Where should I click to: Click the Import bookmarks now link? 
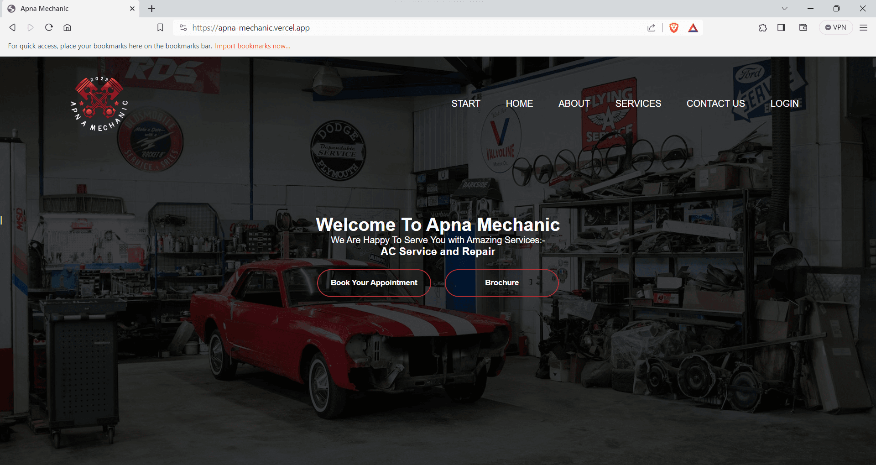coord(252,46)
